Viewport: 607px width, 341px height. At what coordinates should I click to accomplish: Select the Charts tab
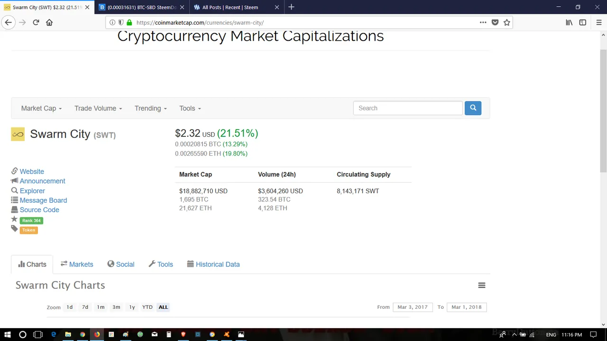32,264
